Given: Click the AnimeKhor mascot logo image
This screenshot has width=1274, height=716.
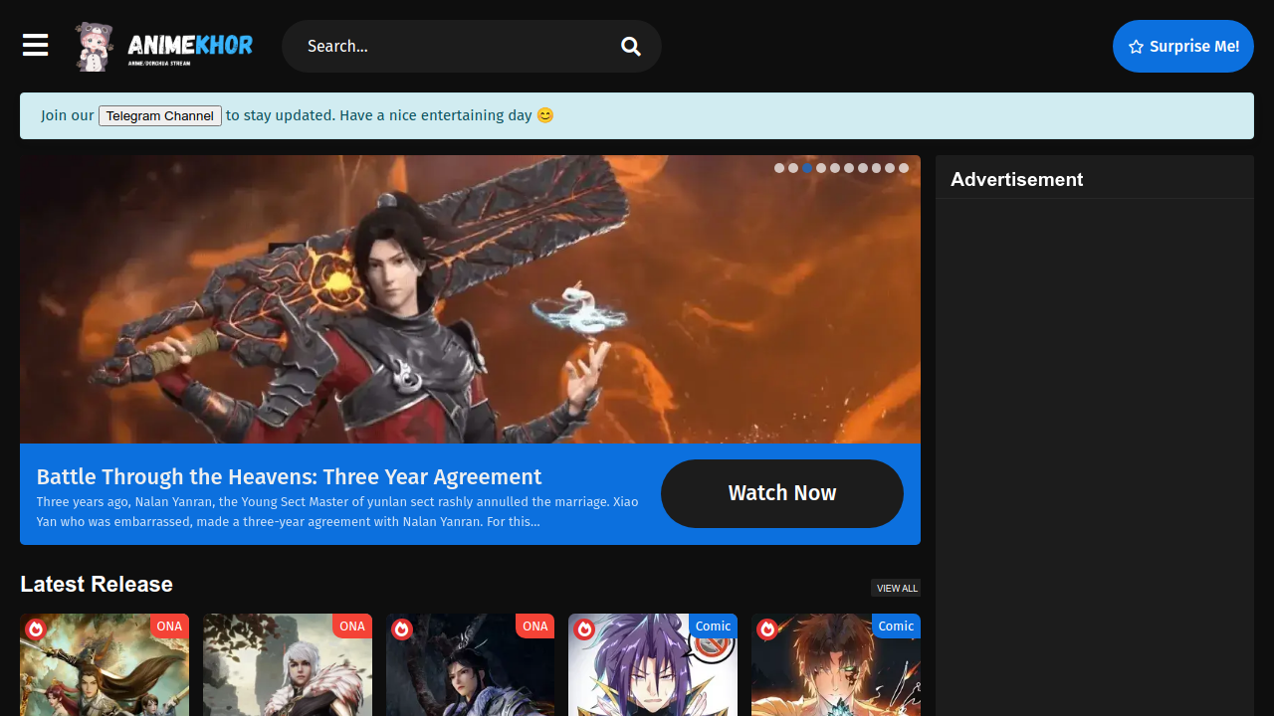Looking at the screenshot, I should (96, 47).
